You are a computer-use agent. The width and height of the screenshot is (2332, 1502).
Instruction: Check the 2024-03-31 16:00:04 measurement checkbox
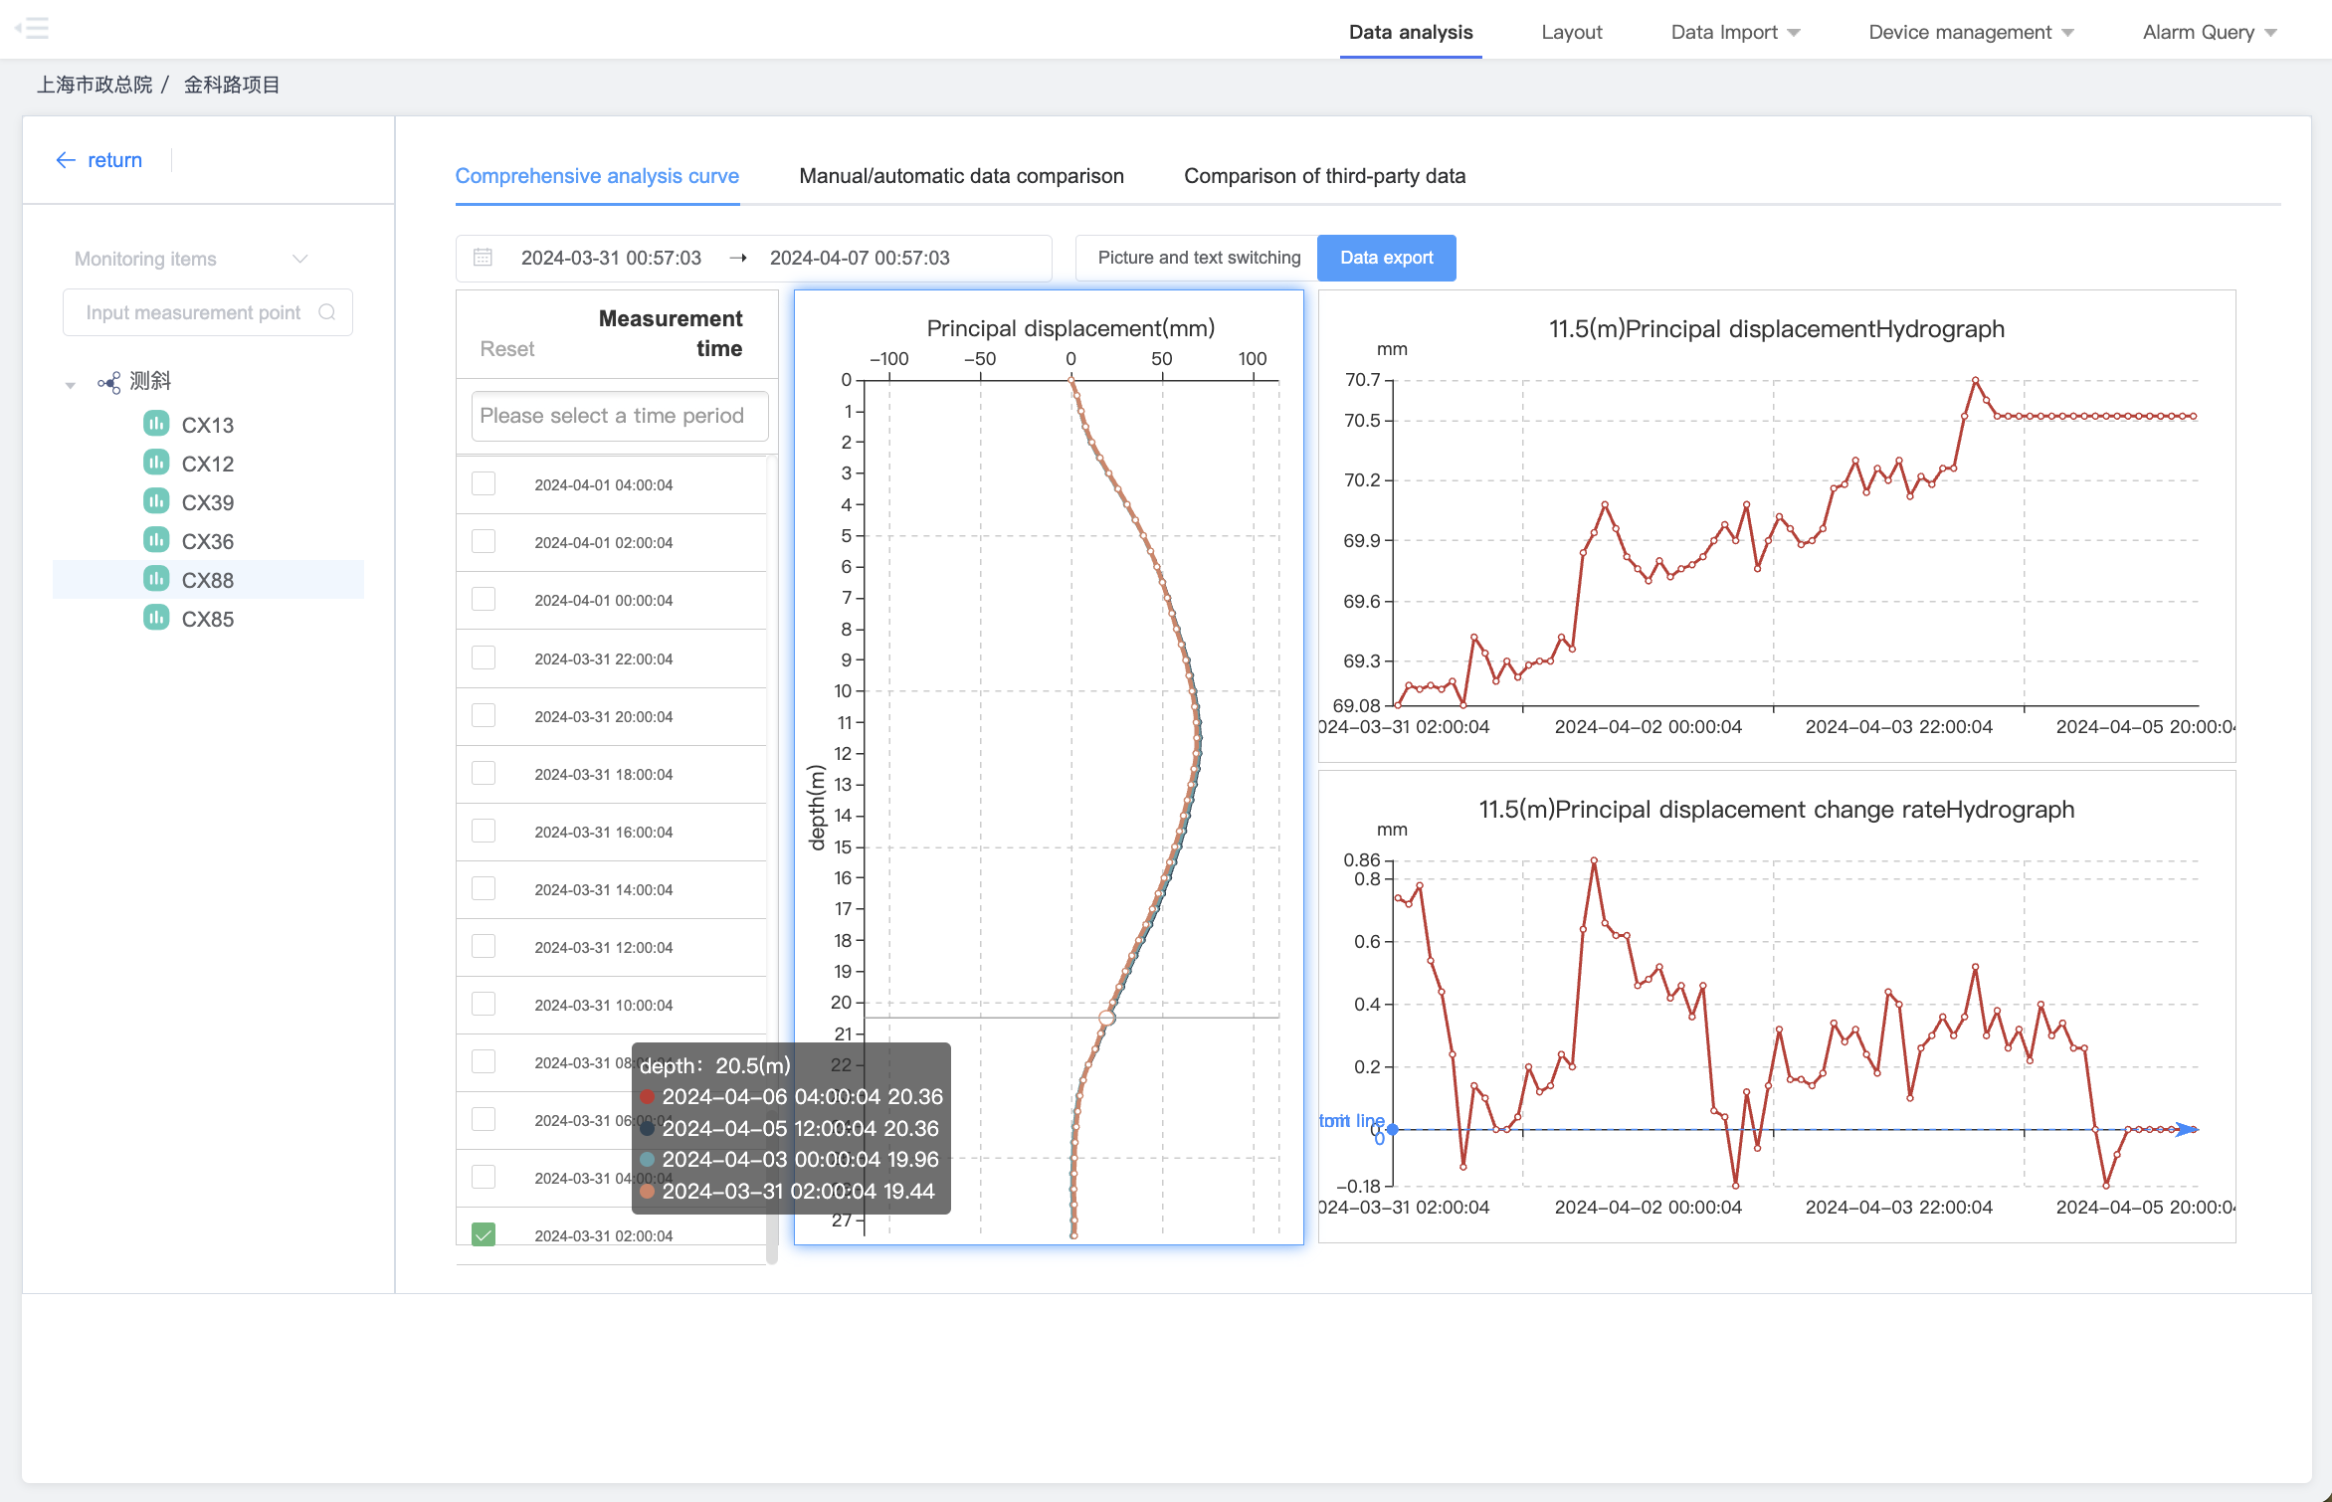pos(484,832)
